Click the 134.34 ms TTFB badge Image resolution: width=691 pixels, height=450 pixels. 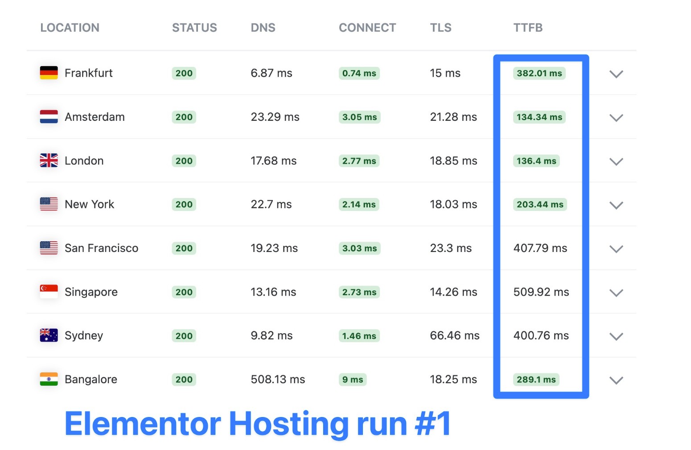(539, 117)
